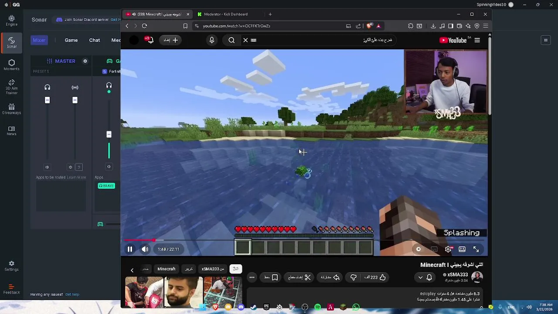Pause the YouTube video
The width and height of the screenshot is (558, 314).
pyautogui.click(x=130, y=249)
